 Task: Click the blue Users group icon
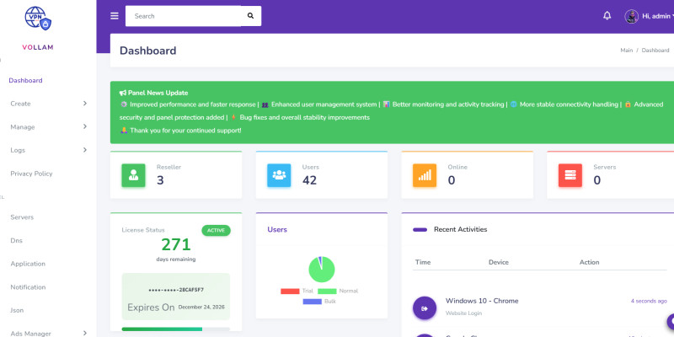pyautogui.click(x=280, y=175)
